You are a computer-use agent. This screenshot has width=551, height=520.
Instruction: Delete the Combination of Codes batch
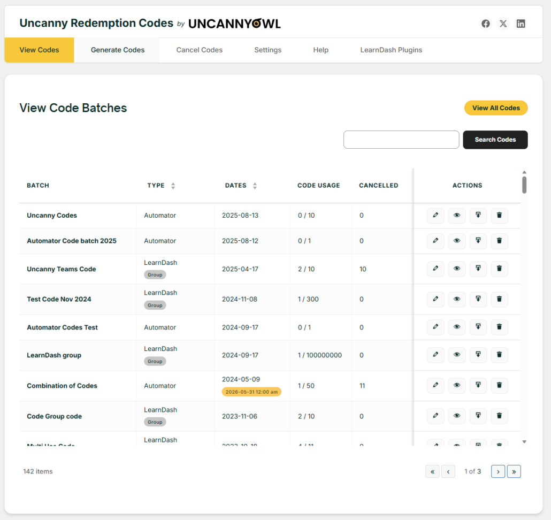(499, 385)
